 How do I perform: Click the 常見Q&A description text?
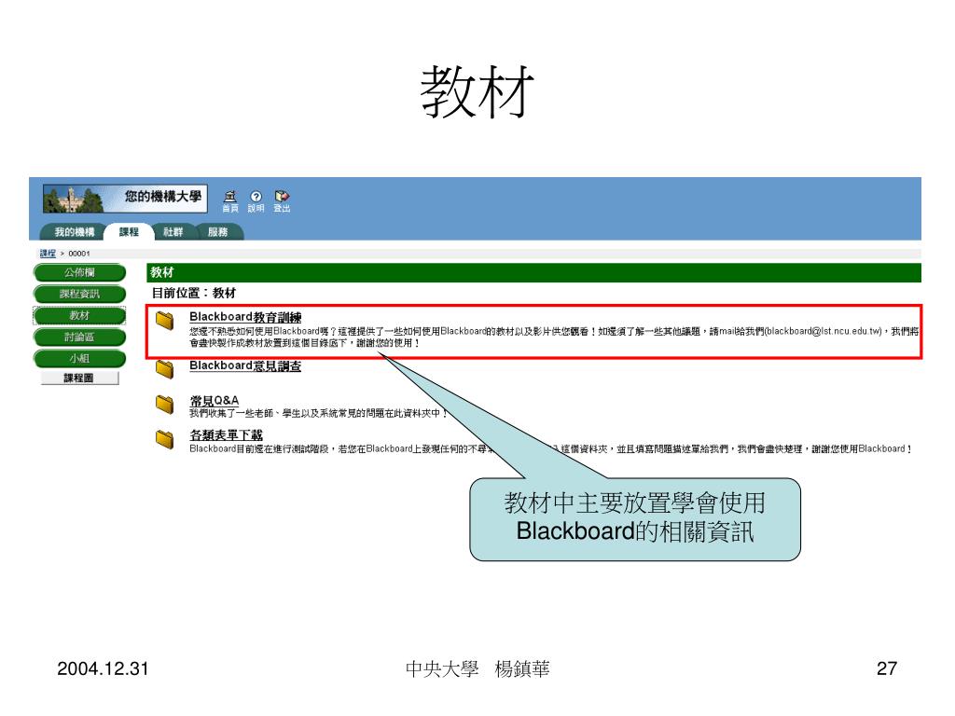(x=319, y=413)
